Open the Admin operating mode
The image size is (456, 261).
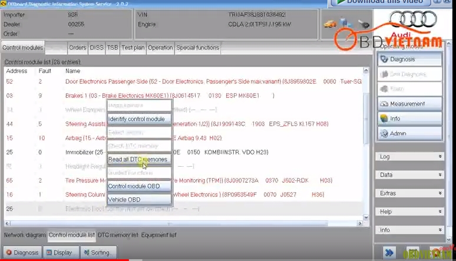pos(410,133)
